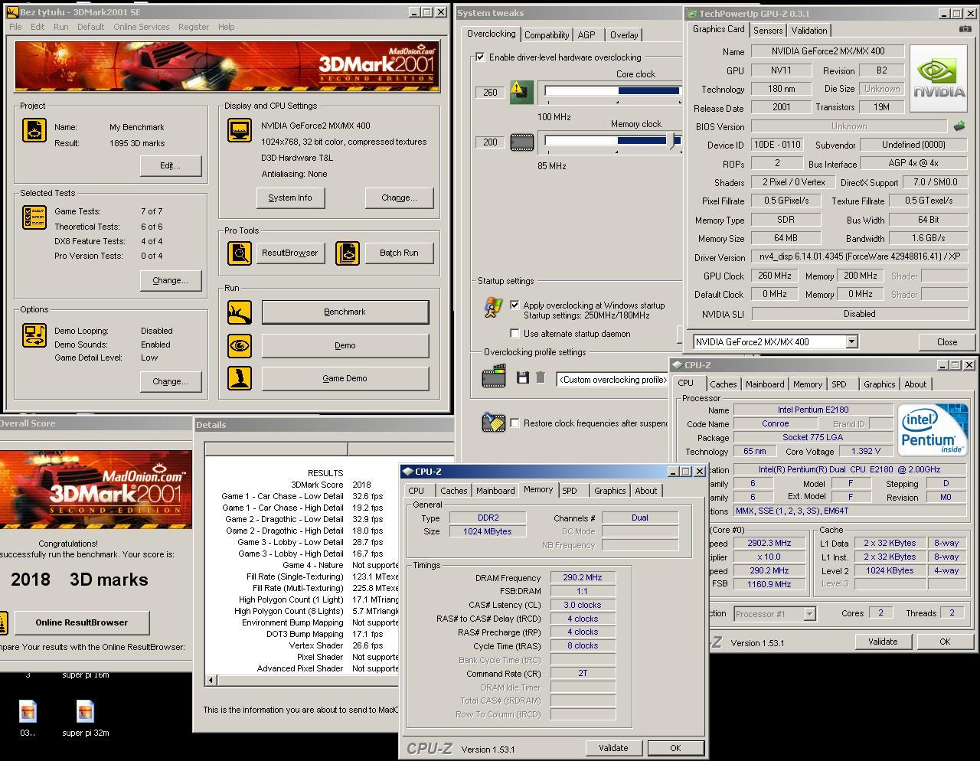Screen dimensions: 980x761
Task: Click the ResultBrowser magnifier icon
Action: 240,253
